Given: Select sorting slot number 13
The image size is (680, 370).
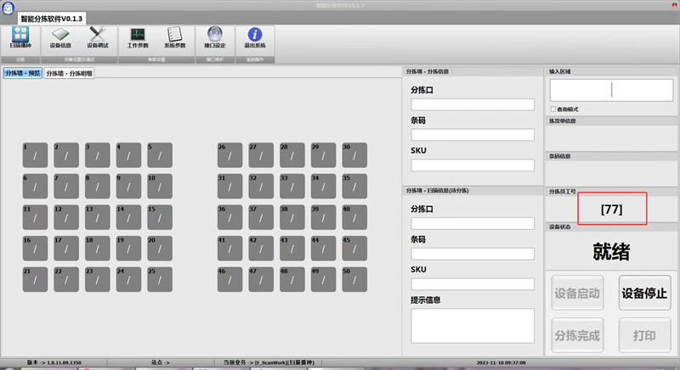Looking at the screenshot, I should click(x=98, y=217).
